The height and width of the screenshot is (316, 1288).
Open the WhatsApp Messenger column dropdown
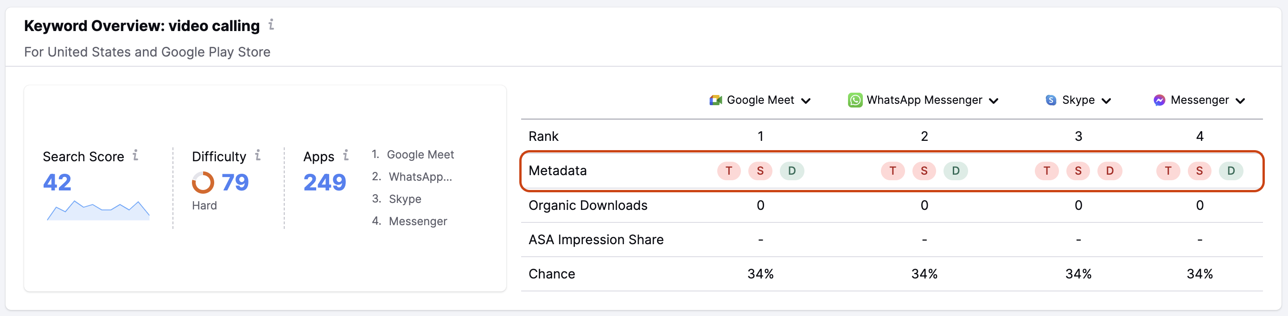993,101
